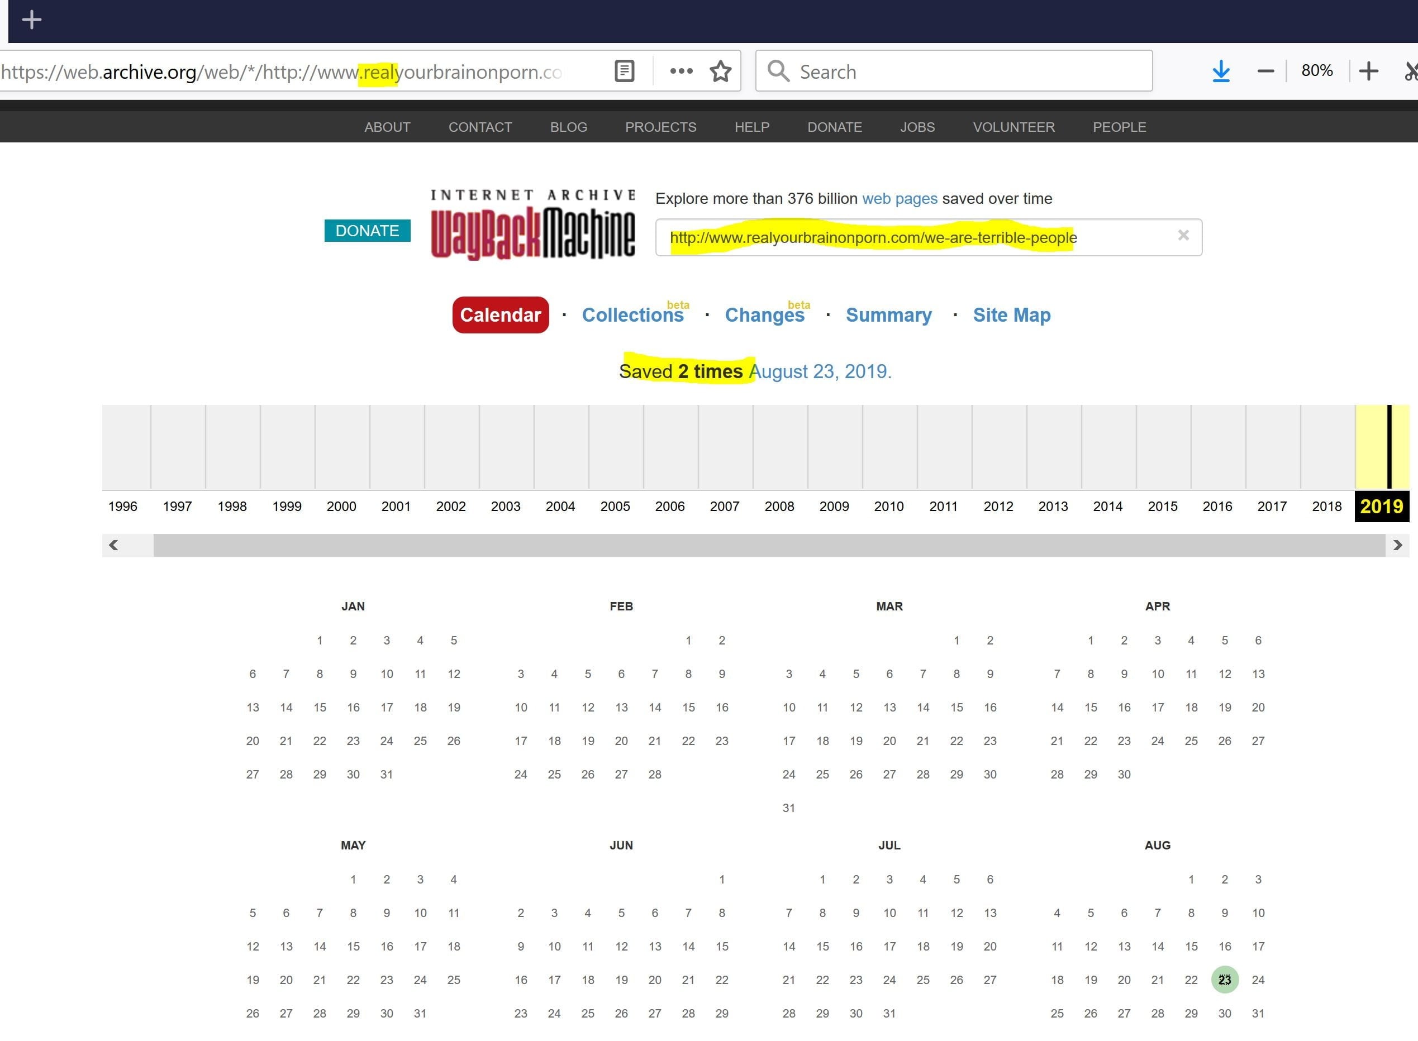Select year 2018 on the timeline
This screenshot has height=1041, width=1418.
coord(1326,507)
